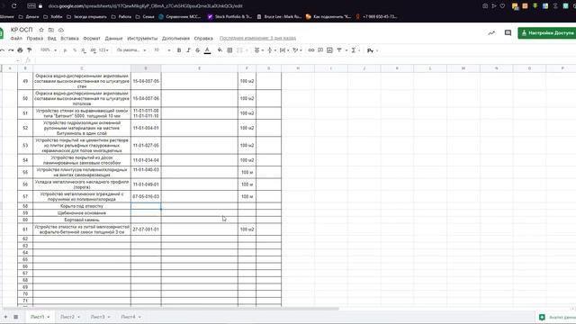Activate the paint format tool
This screenshot has width=576, height=324.
pos(30,50)
